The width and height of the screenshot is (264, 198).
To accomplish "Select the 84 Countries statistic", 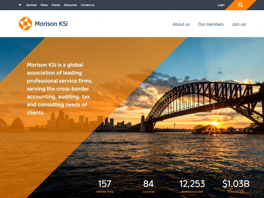I will 148,186.
